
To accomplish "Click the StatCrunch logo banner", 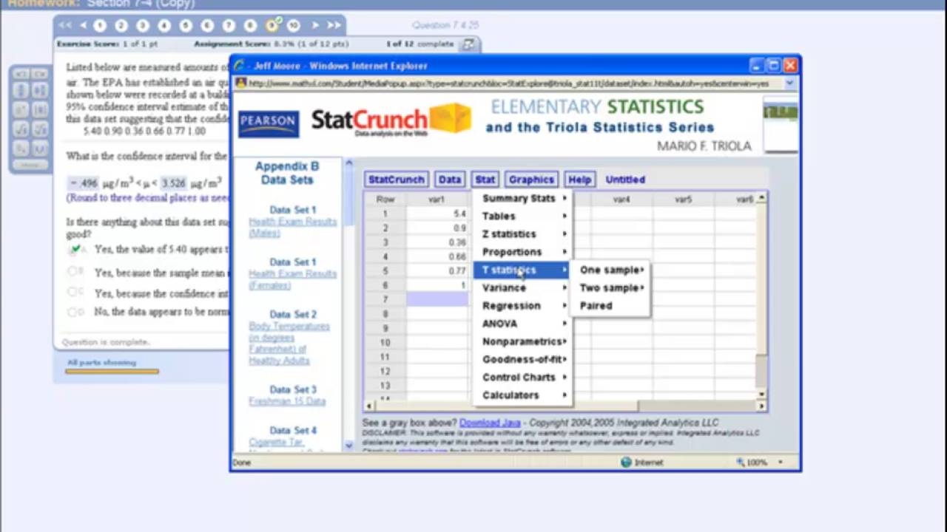I will (391, 120).
